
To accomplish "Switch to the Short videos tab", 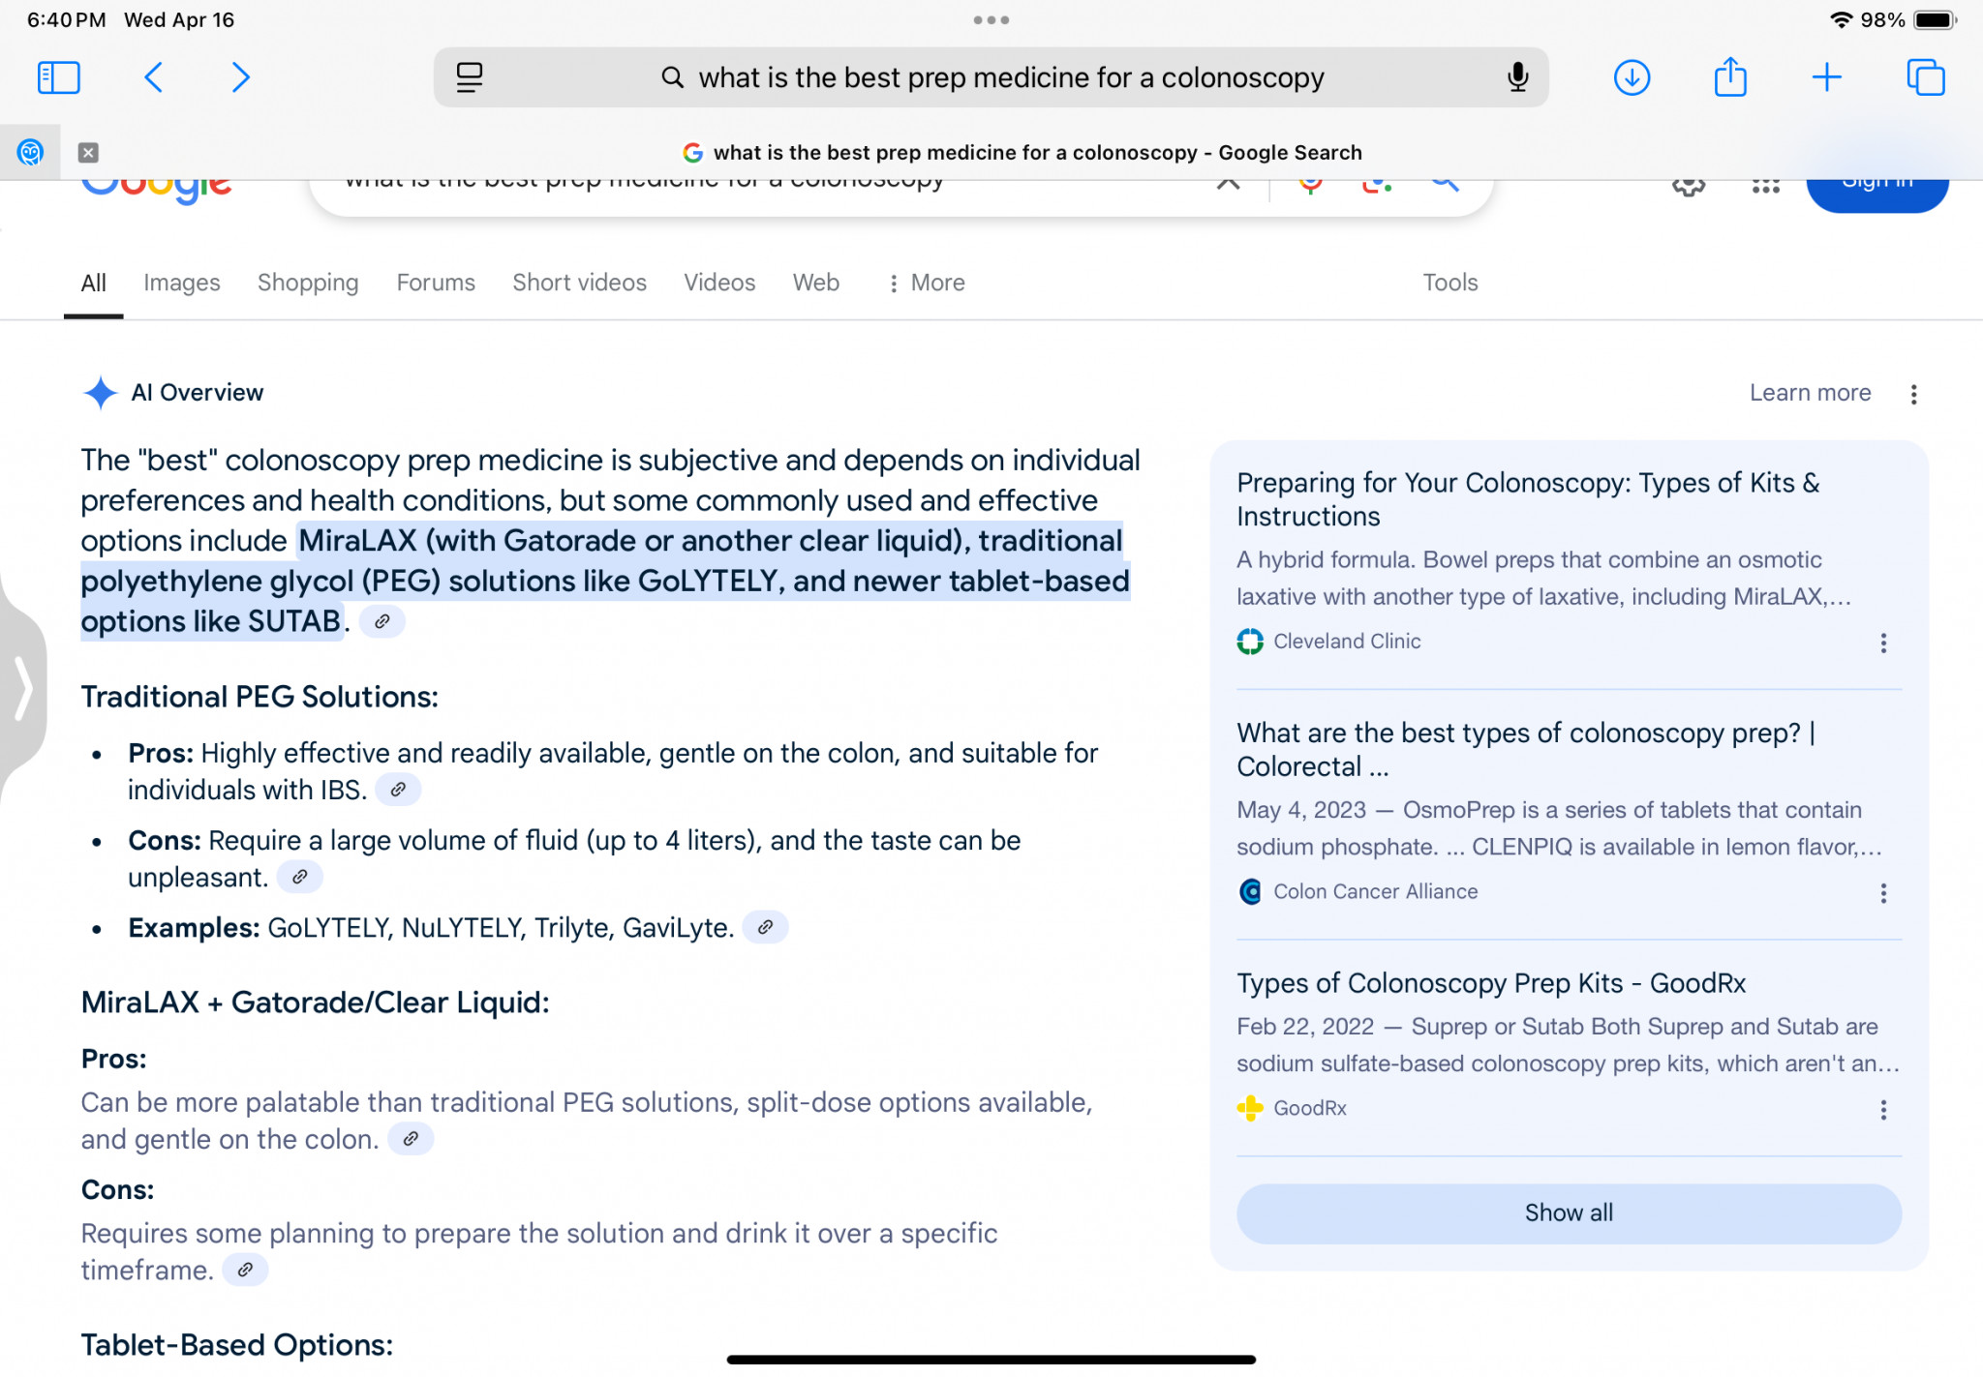I will pyautogui.click(x=579, y=283).
